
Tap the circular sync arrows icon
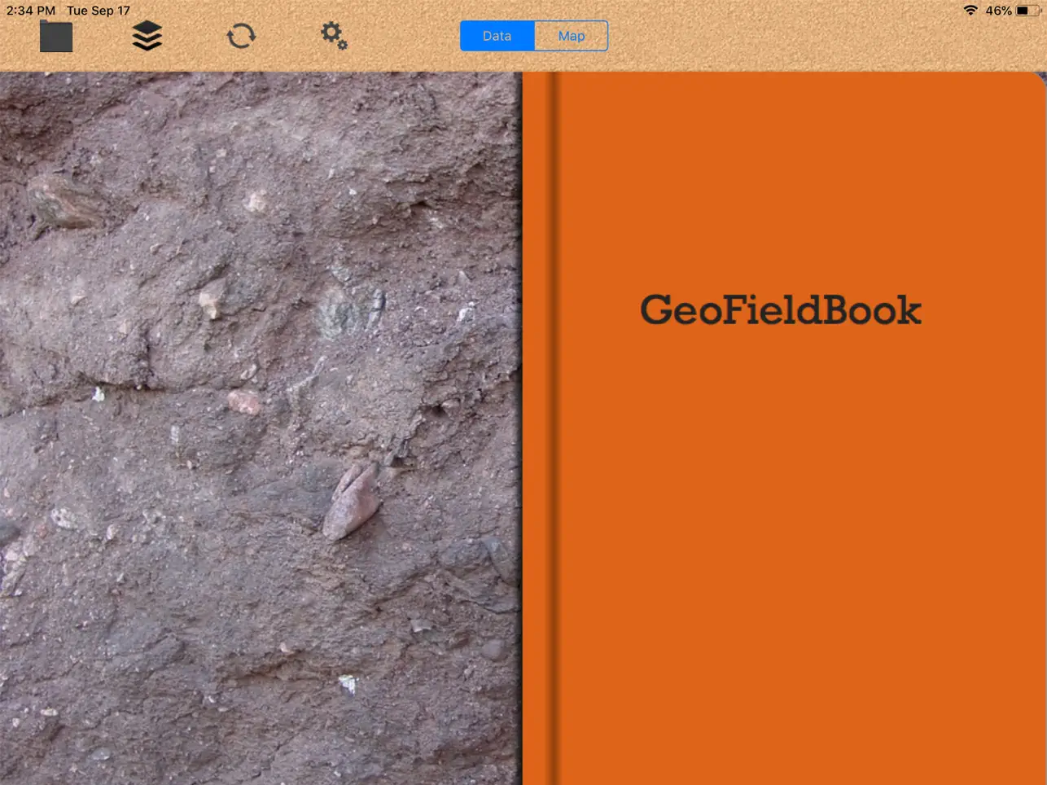point(241,36)
